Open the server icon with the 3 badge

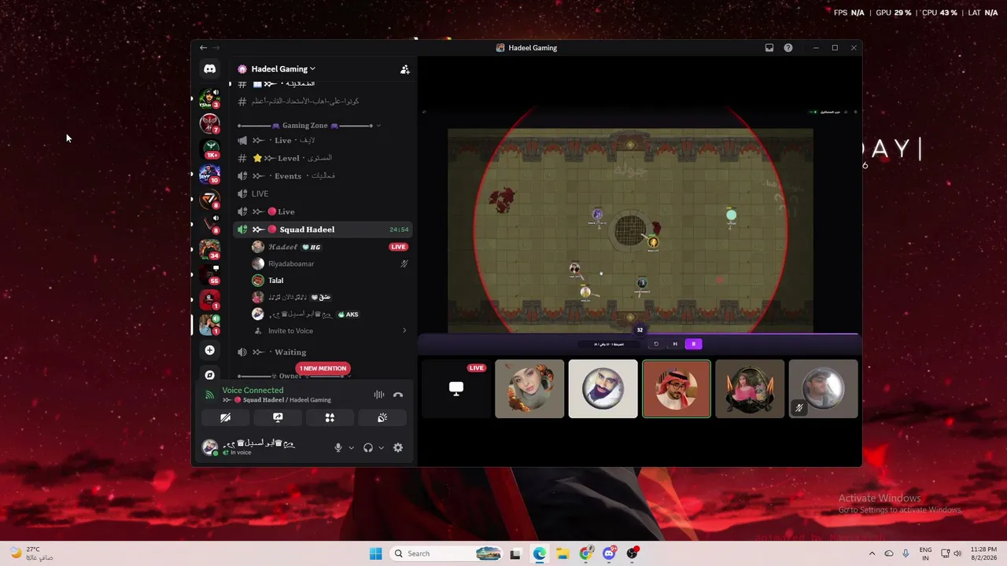point(209,99)
